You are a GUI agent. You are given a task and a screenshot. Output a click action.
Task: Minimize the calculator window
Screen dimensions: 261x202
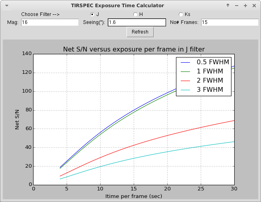tap(237, 6)
